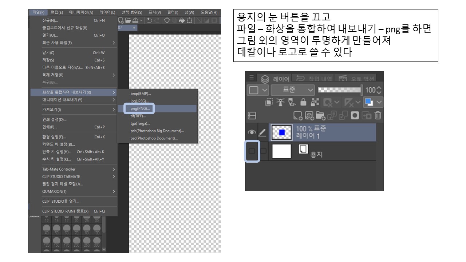Click the white 용지 paper thumbnail
The image size is (466, 262).
click(x=282, y=151)
